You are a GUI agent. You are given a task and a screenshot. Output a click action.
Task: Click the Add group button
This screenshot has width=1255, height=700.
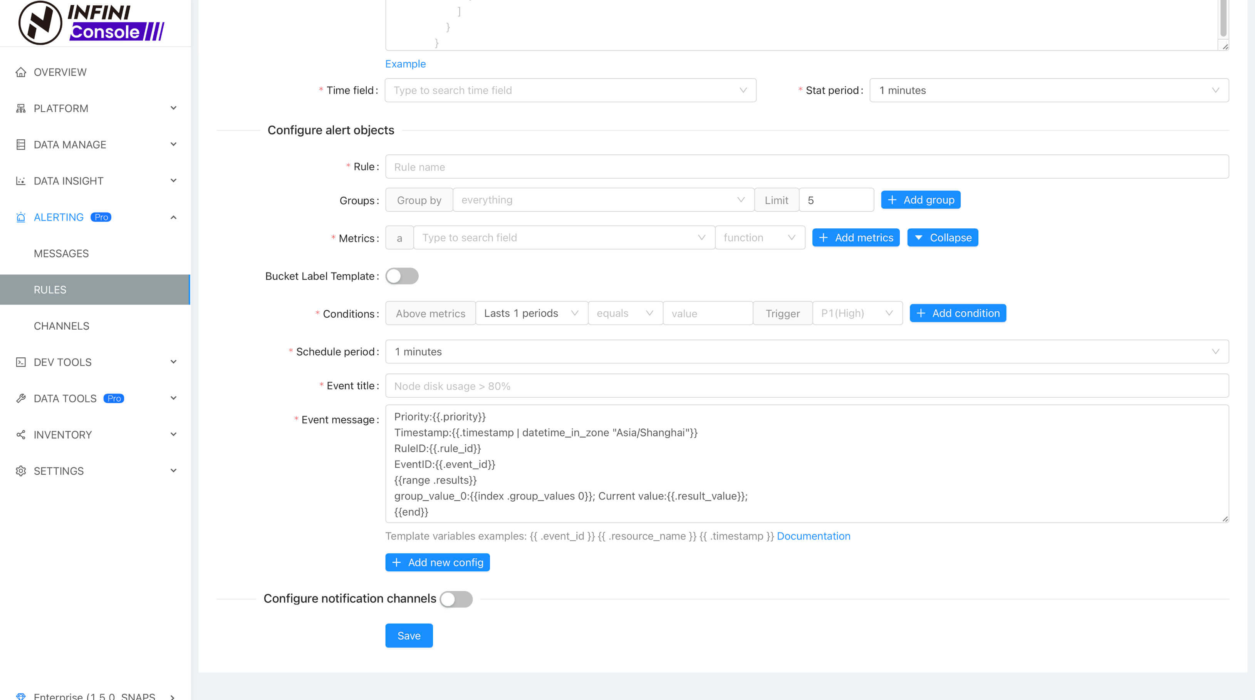coord(921,200)
